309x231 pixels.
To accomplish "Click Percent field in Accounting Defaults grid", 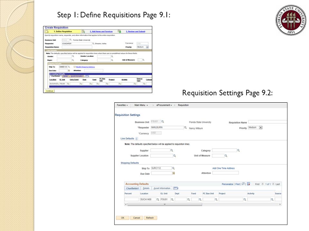I will 132,200.
